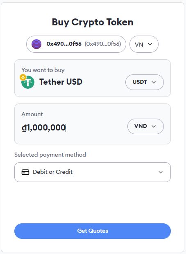Screen dimensions: 186x254
Task: Click the Get Quotes button
Action: click(x=93, y=231)
